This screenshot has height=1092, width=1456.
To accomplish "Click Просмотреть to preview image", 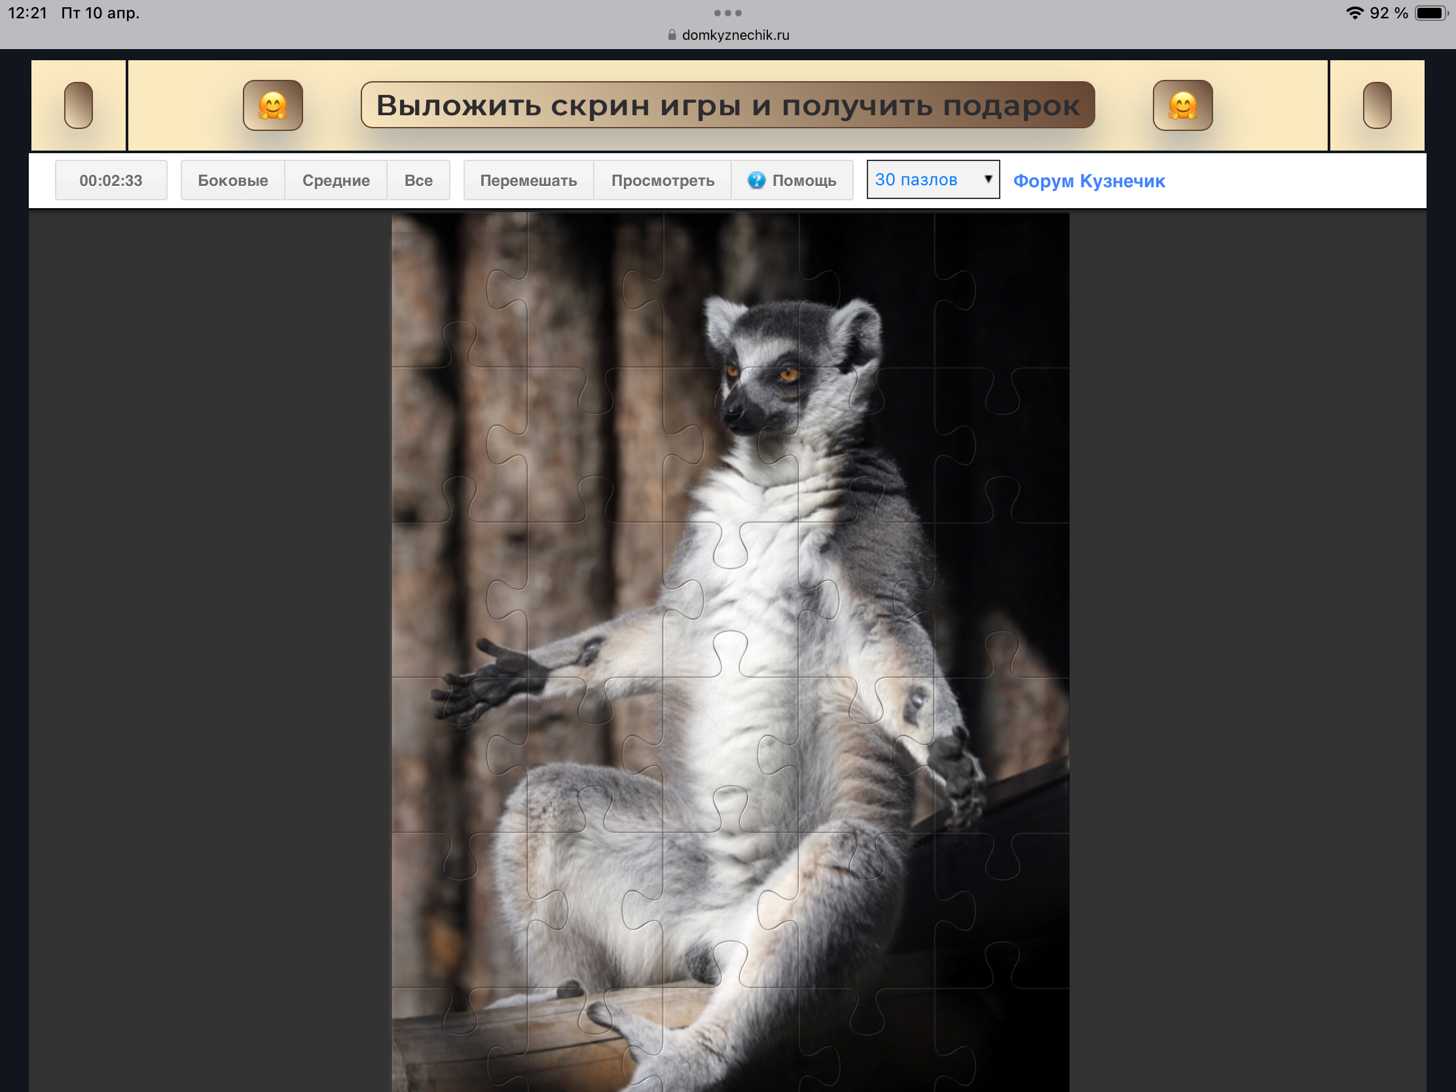I will tap(662, 179).
